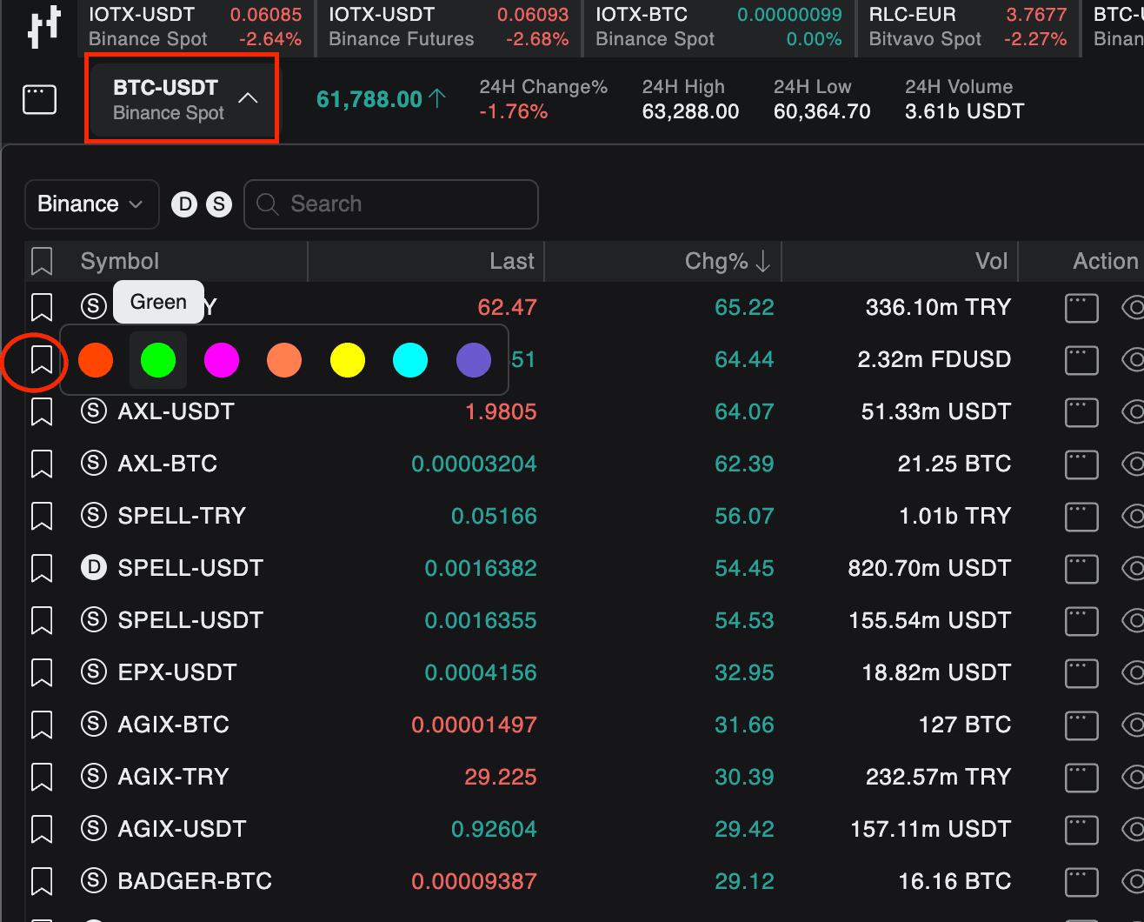This screenshot has width=1144, height=922.
Task: Bookmark the BADGER-BTC row
Action: tap(42, 881)
